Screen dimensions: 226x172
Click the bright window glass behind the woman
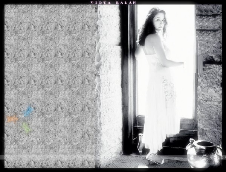pos(185,76)
